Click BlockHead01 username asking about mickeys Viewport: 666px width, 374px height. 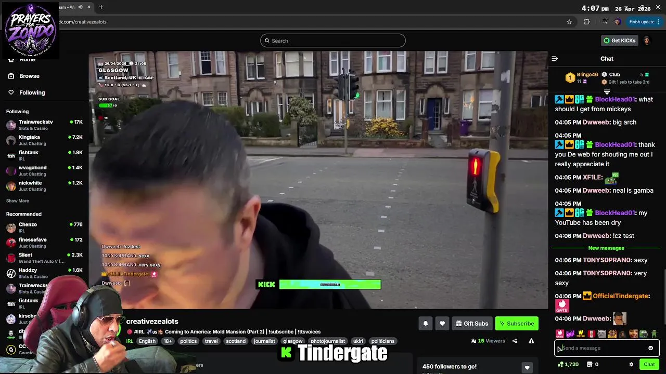pyautogui.click(x=616, y=99)
